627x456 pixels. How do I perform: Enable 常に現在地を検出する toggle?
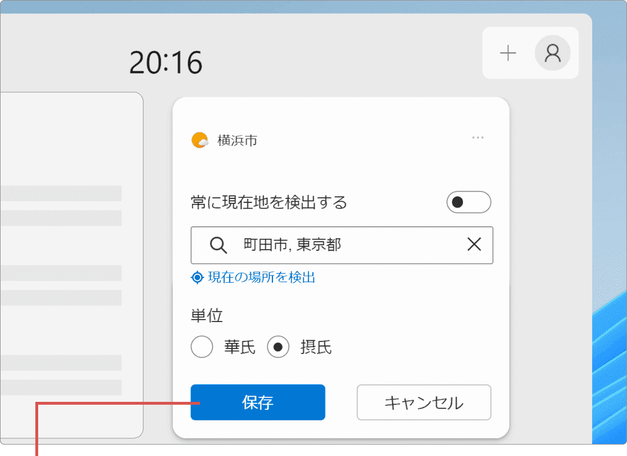click(x=469, y=202)
